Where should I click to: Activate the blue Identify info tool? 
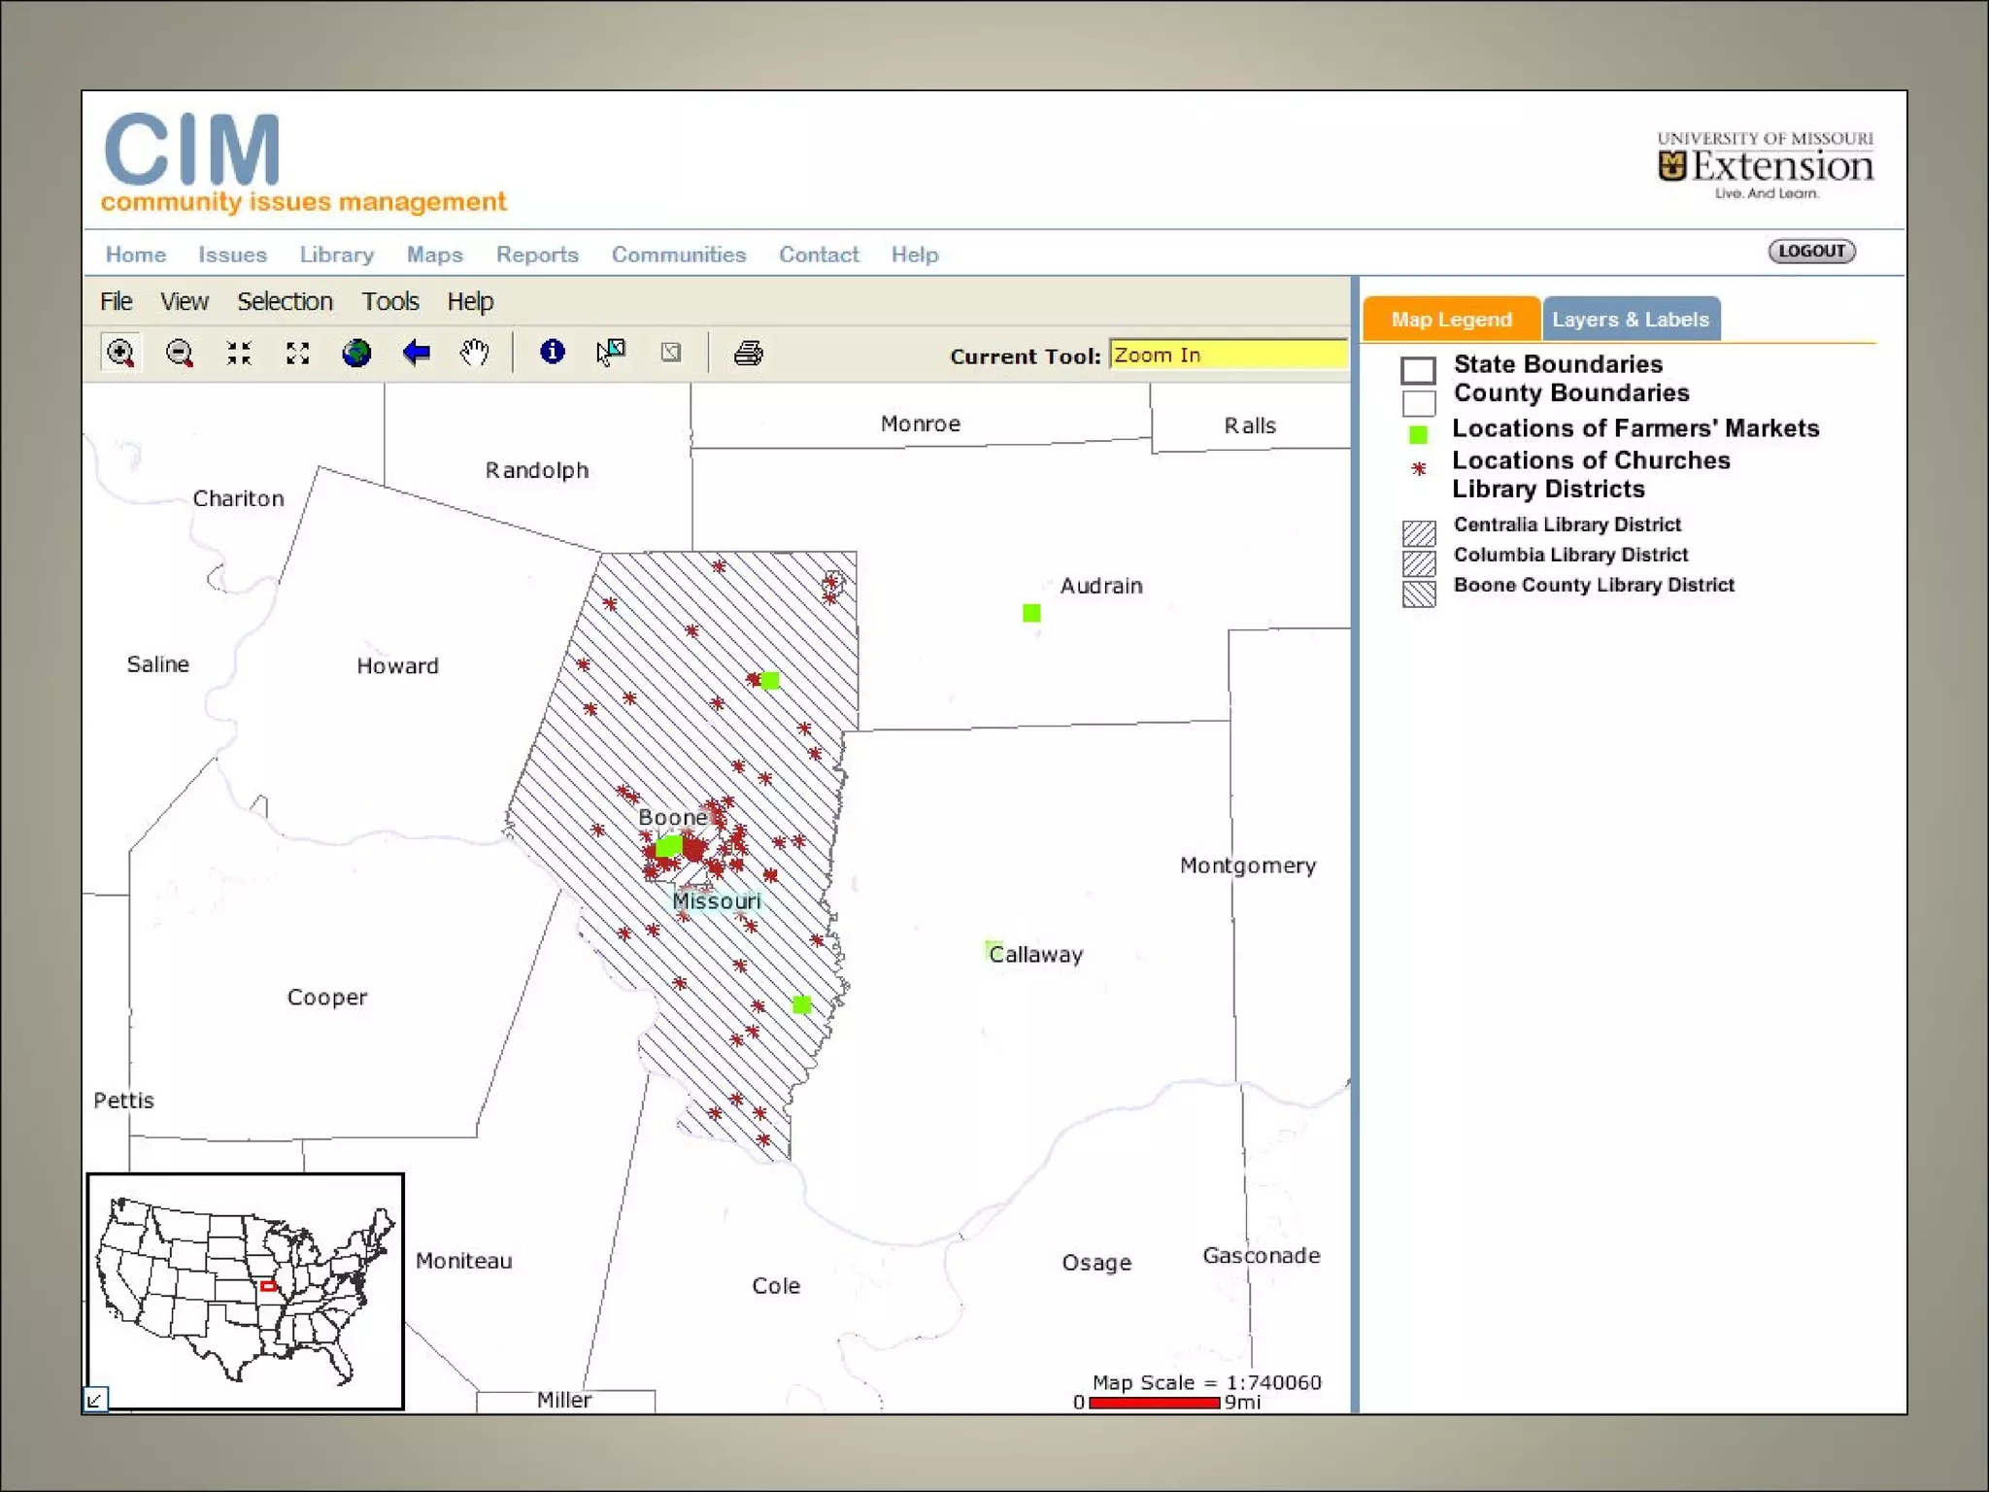(x=553, y=352)
